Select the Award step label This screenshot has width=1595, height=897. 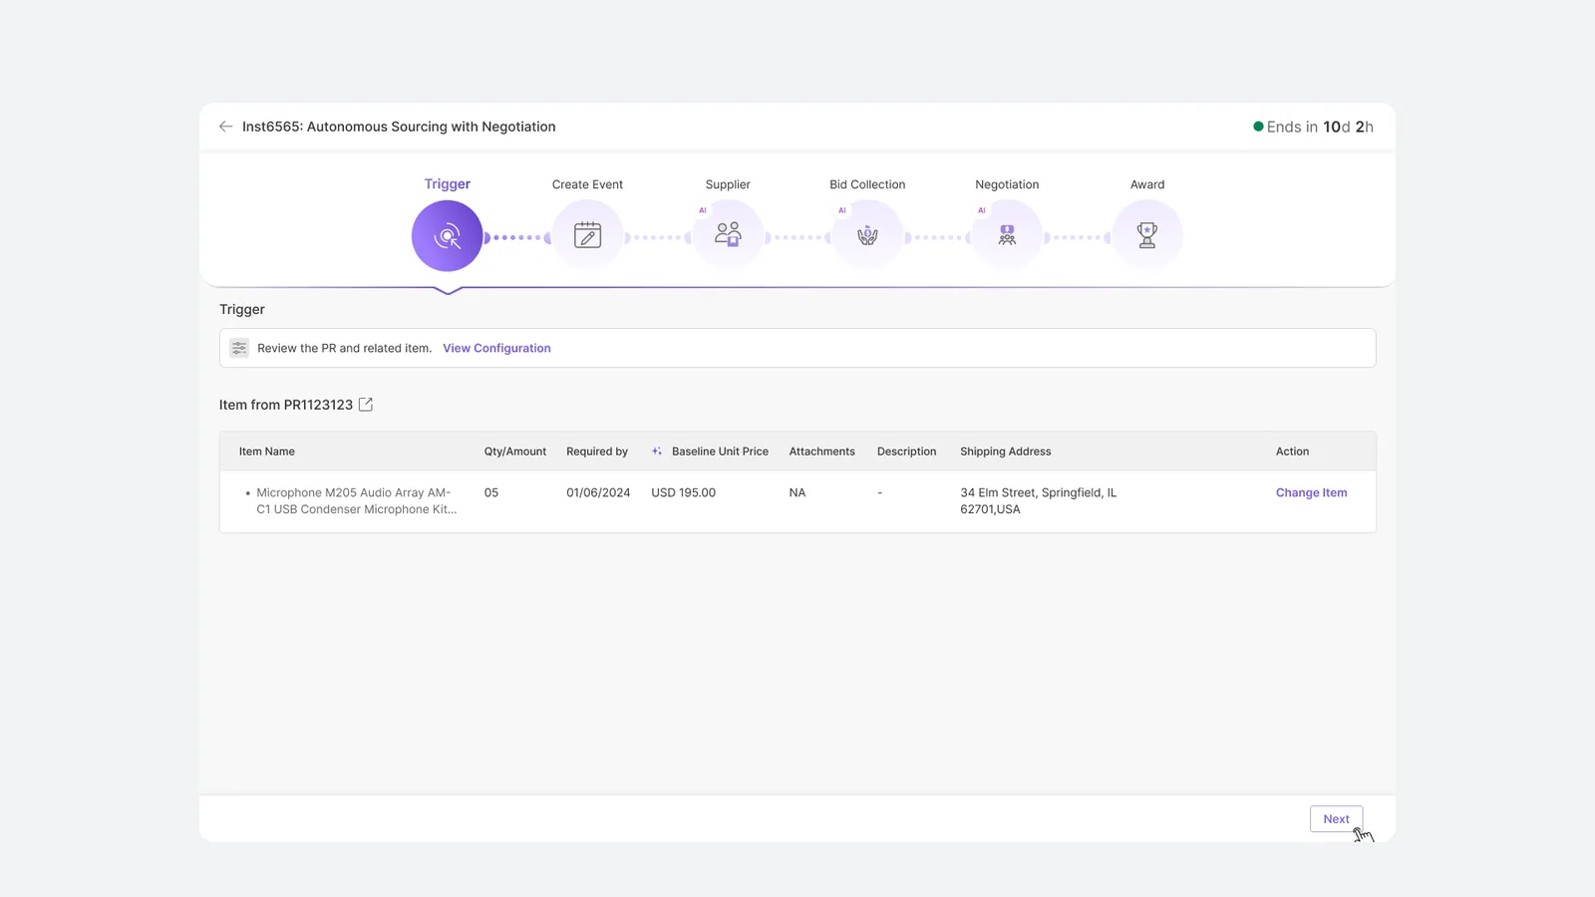point(1147,184)
